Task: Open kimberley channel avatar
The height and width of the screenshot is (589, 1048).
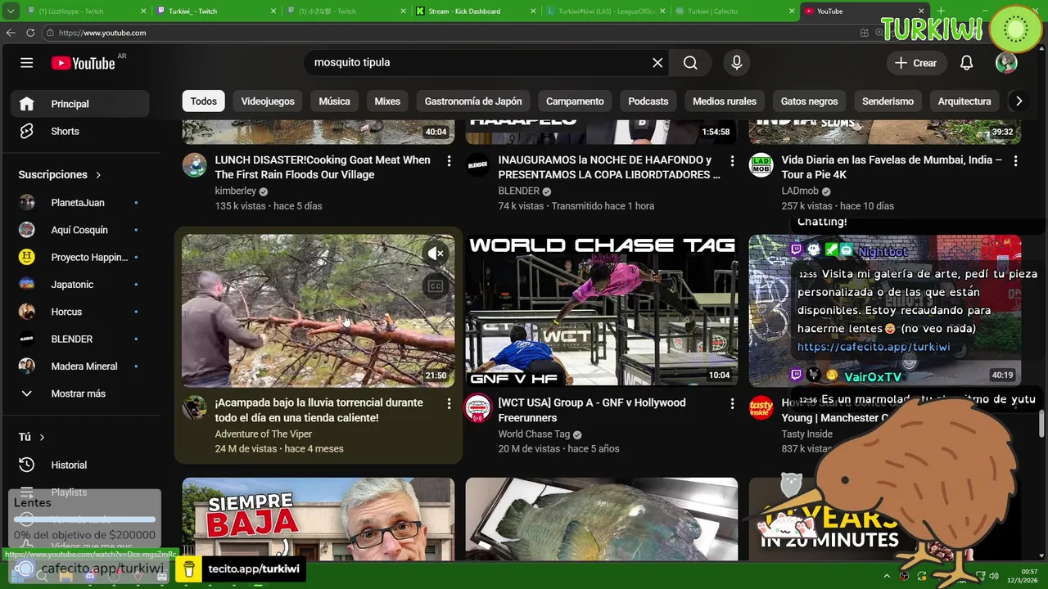Action: pyautogui.click(x=194, y=165)
